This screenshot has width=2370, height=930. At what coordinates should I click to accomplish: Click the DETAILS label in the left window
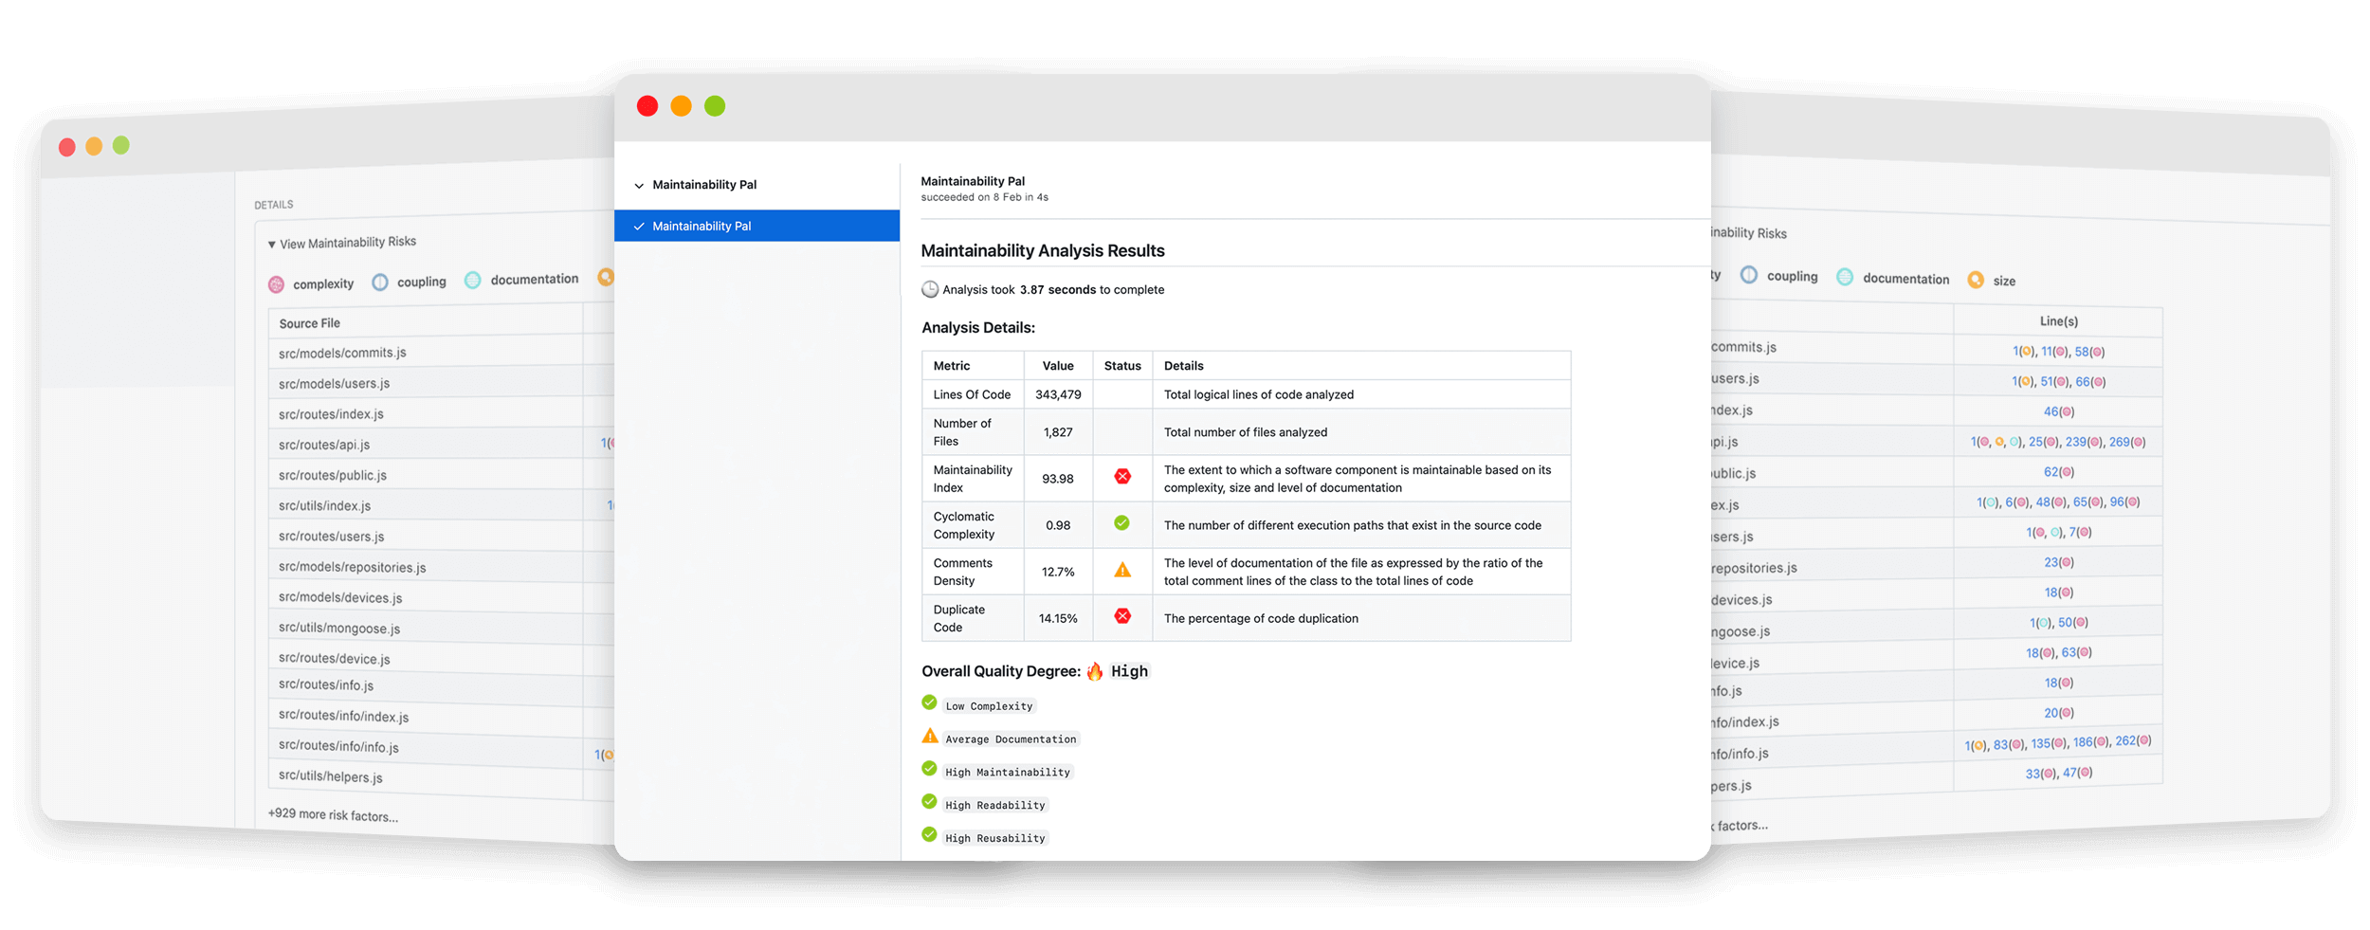click(x=274, y=205)
